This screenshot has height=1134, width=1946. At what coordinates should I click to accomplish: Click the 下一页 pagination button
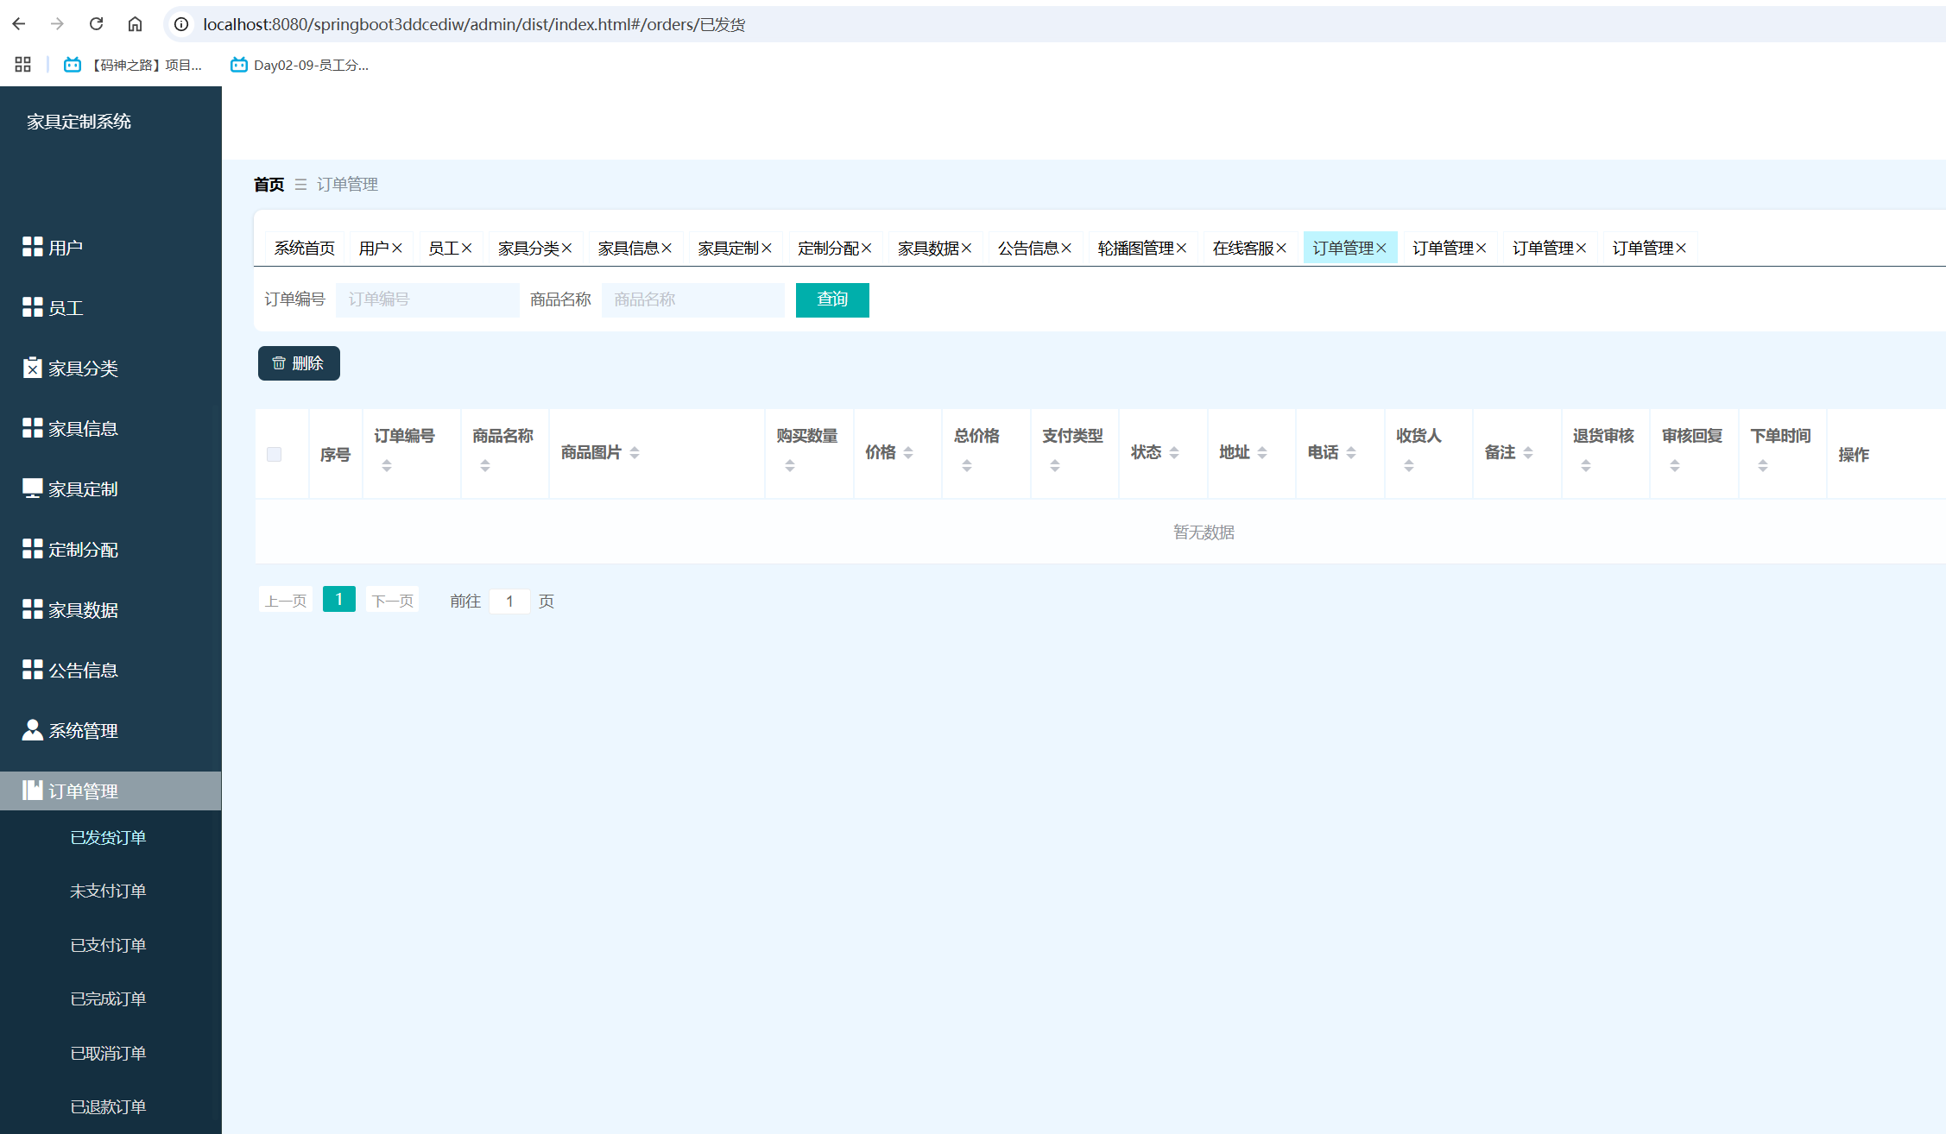[x=392, y=601]
